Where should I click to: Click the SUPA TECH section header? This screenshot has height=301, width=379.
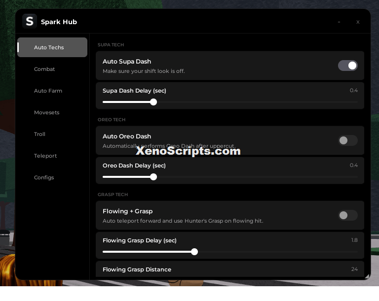coord(111,45)
